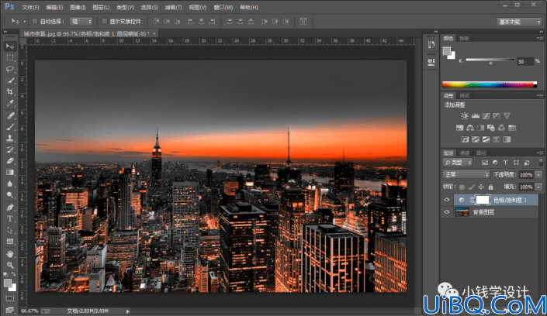Select the Dodge tool
The width and height of the screenshot is (547, 316).
(x=10, y=195)
